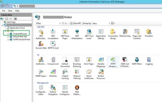Collapse the ASP.NET group header
The image size is (162, 102).
click(x=41, y=27)
